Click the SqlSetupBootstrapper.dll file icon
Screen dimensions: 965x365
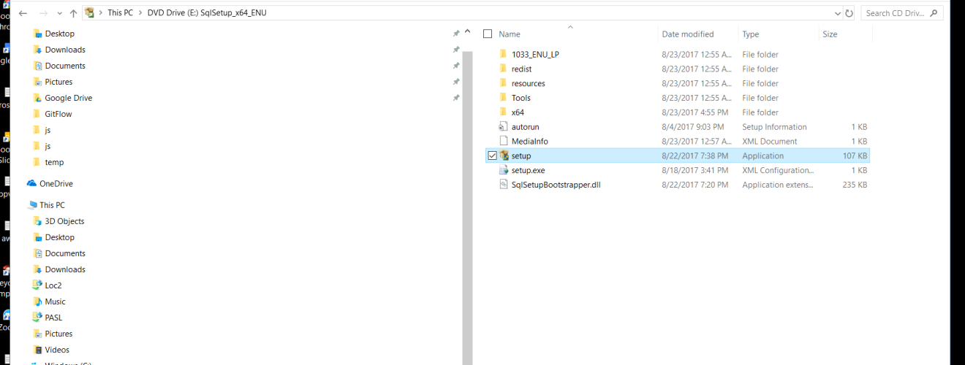pyautogui.click(x=503, y=185)
